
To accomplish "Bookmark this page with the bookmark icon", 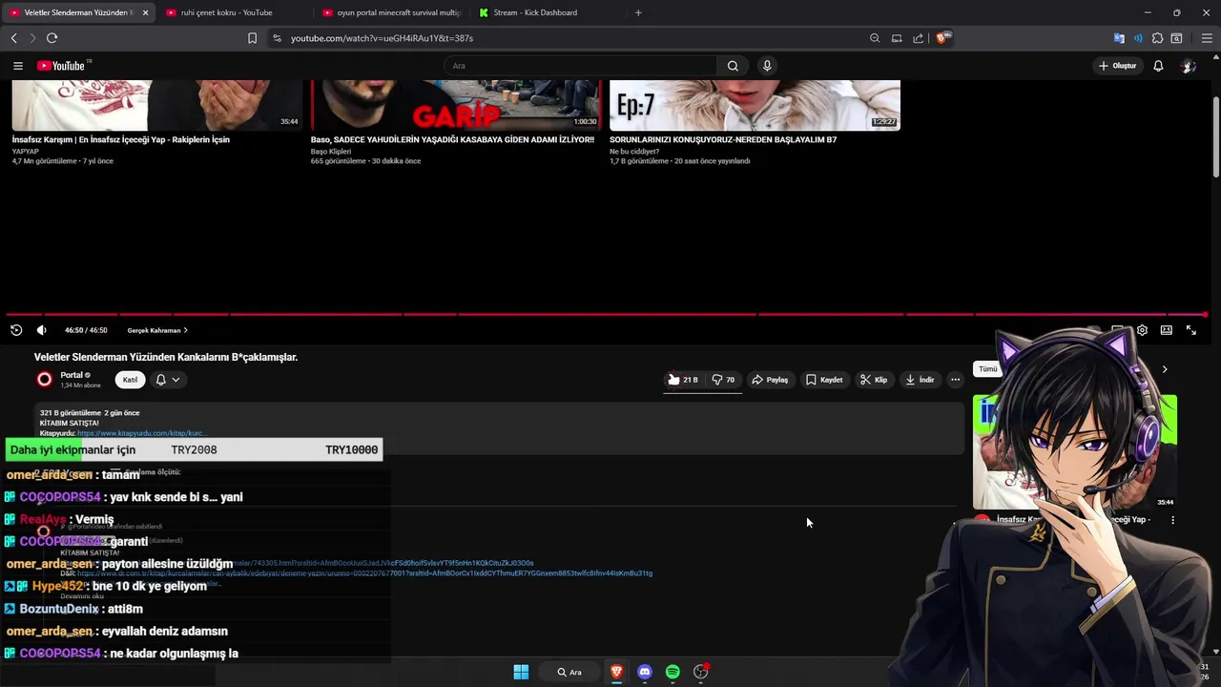I will tap(252, 38).
